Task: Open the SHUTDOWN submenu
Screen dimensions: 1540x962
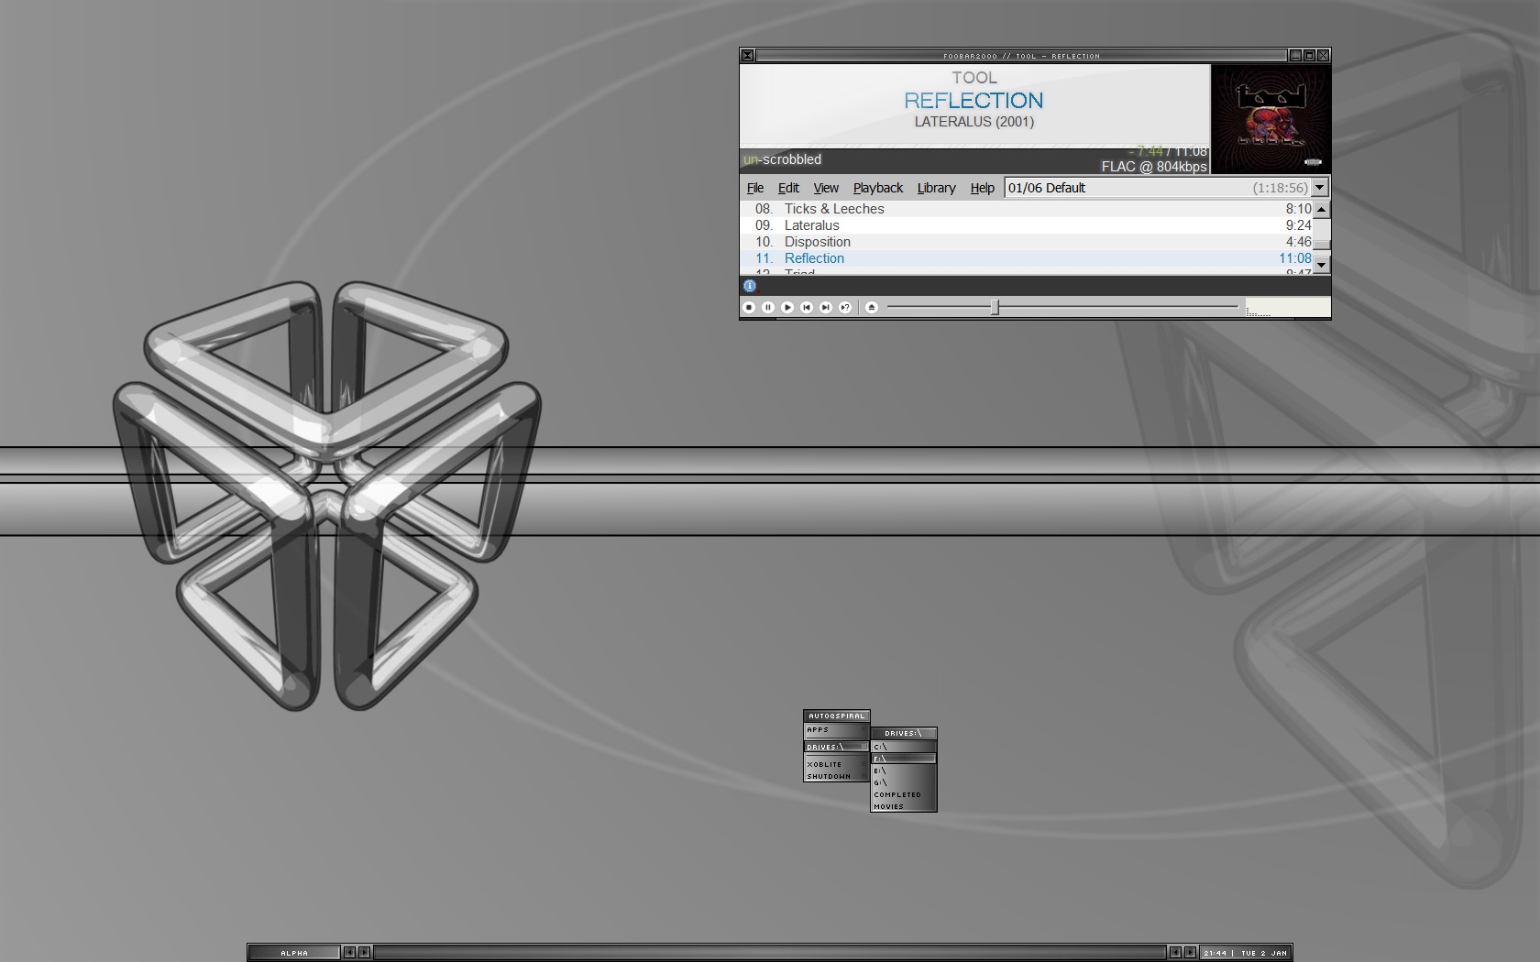Action: [836, 776]
